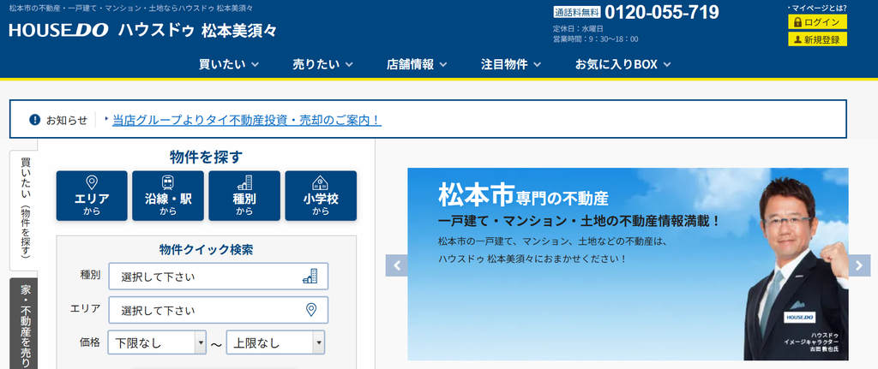Show previous banner slide arrow

coord(397,265)
